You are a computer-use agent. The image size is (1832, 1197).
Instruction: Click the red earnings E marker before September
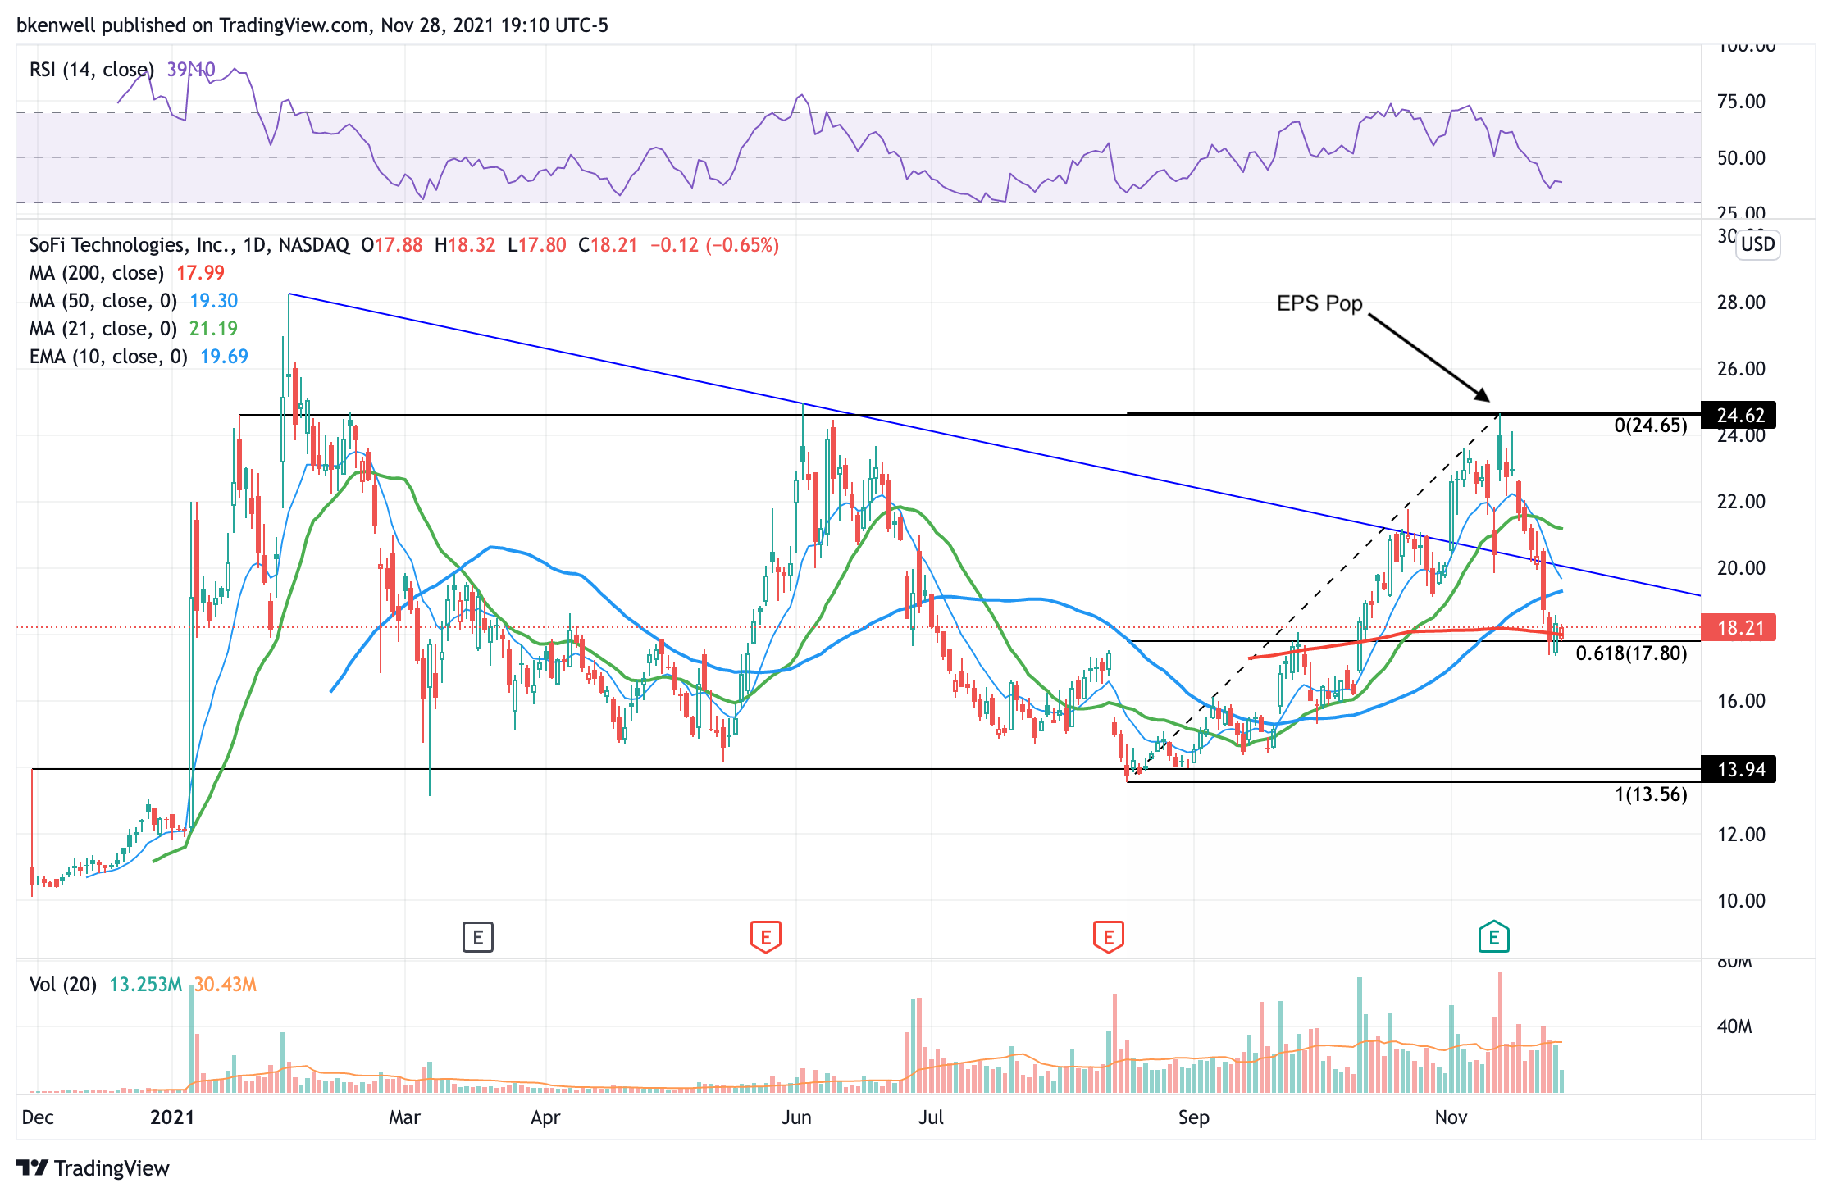click(1108, 936)
